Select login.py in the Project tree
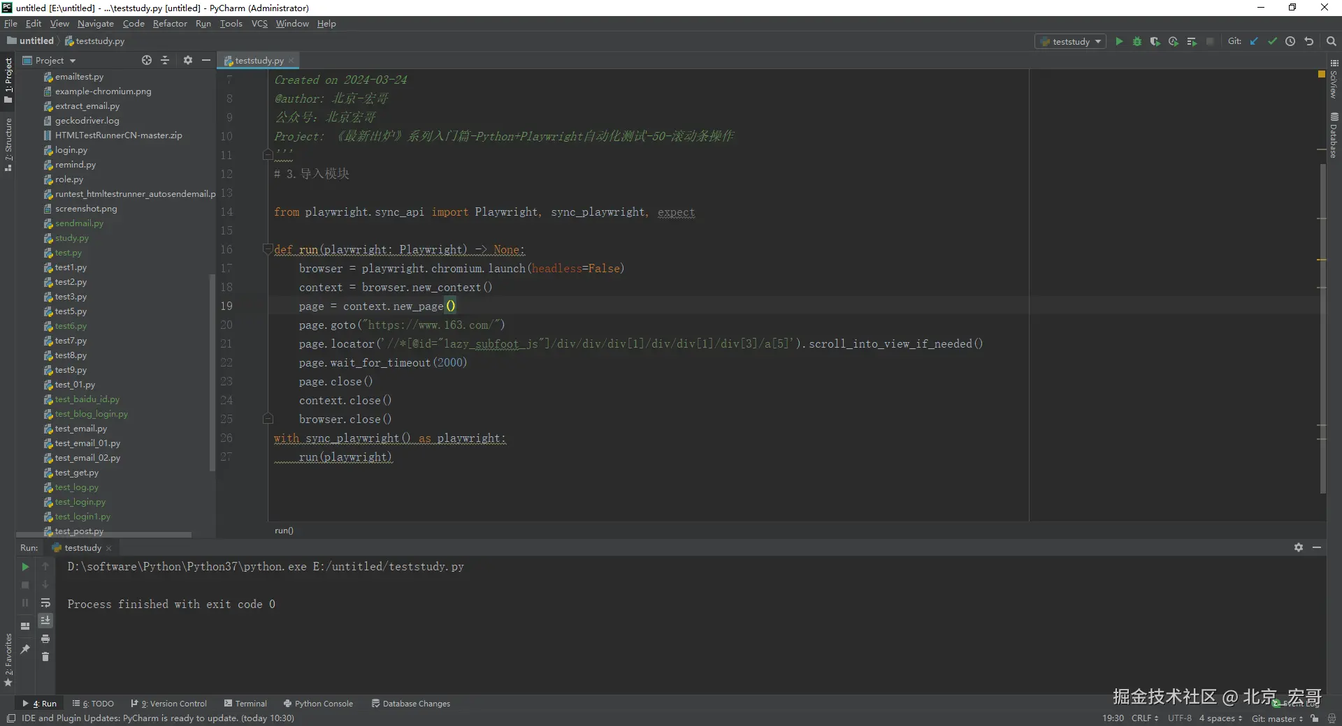Screen dimensions: 1342x726 tap(71, 150)
